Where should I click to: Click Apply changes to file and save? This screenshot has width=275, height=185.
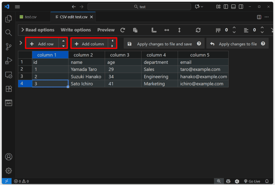pyautogui.click(x=164, y=44)
